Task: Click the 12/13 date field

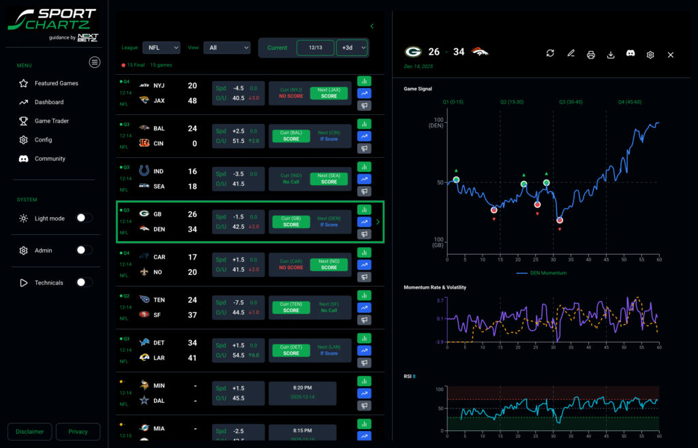Action: click(x=315, y=48)
